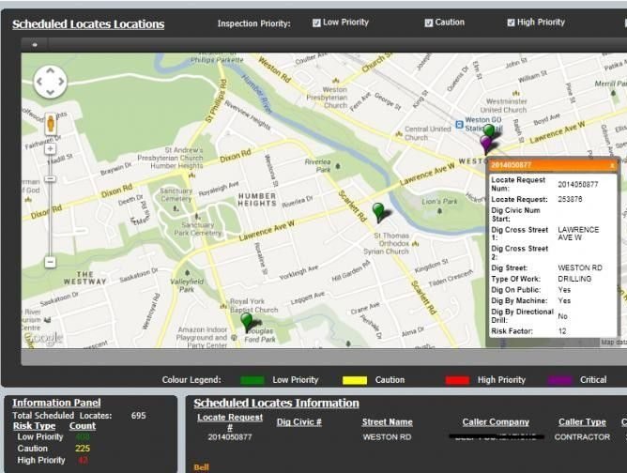
Task: Close the 2014050877 info popup
Action: point(612,165)
